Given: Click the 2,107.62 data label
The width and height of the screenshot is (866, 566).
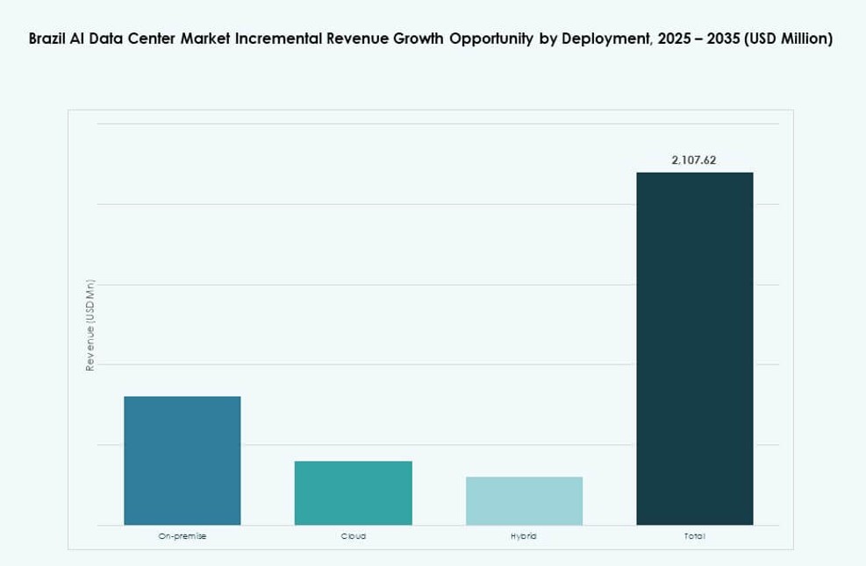Looking at the screenshot, I should click(x=693, y=160).
